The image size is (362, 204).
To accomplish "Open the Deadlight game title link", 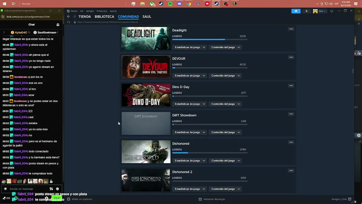I will [x=179, y=30].
